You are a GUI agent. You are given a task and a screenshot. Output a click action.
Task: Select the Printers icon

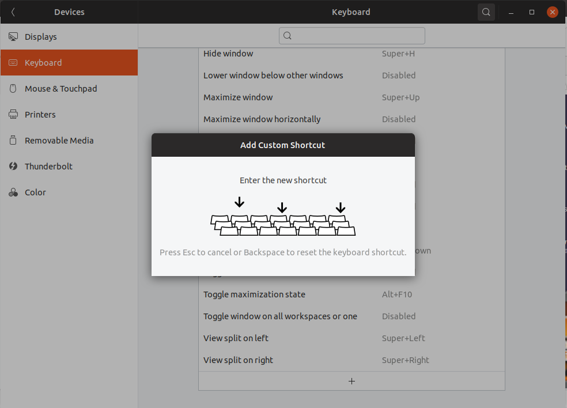pos(13,114)
